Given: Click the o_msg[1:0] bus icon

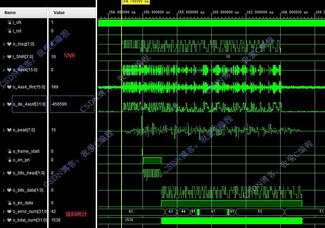Looking at the screenshot, I should 9,44.
